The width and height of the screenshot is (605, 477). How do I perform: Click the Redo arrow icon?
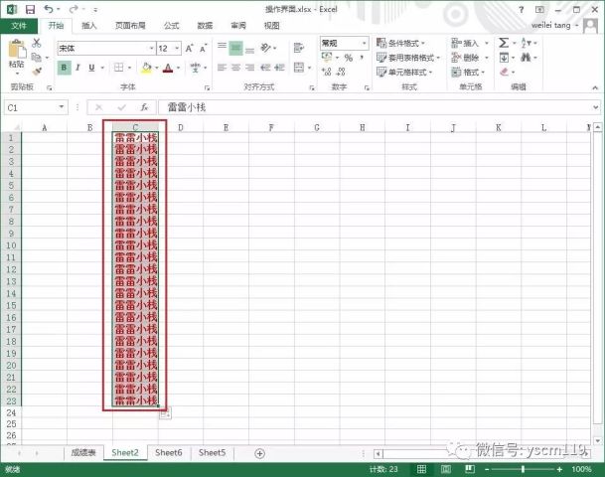point(75,9)
